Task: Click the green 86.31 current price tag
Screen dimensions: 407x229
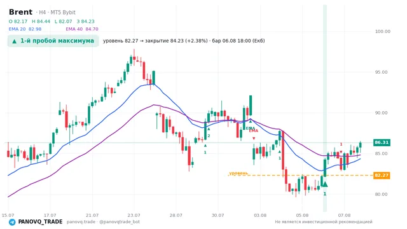Action: click(382, 142)
